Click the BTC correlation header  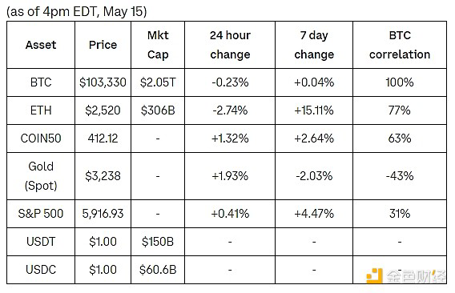pos(400,45)
